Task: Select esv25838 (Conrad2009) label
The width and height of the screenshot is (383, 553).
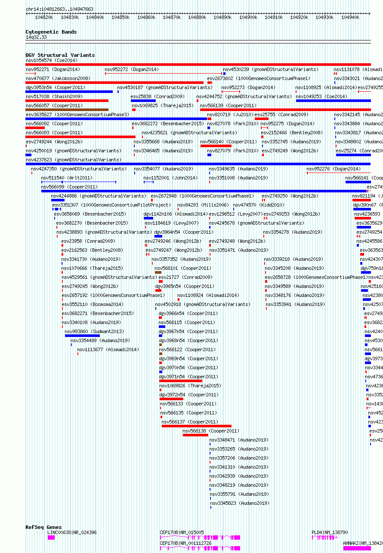Action: 158,96
